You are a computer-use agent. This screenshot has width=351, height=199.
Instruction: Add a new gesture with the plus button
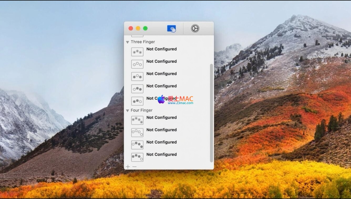[x=128, y=167]
